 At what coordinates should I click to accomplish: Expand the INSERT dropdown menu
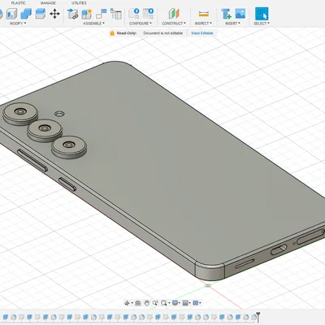click(x=233, y=24)
